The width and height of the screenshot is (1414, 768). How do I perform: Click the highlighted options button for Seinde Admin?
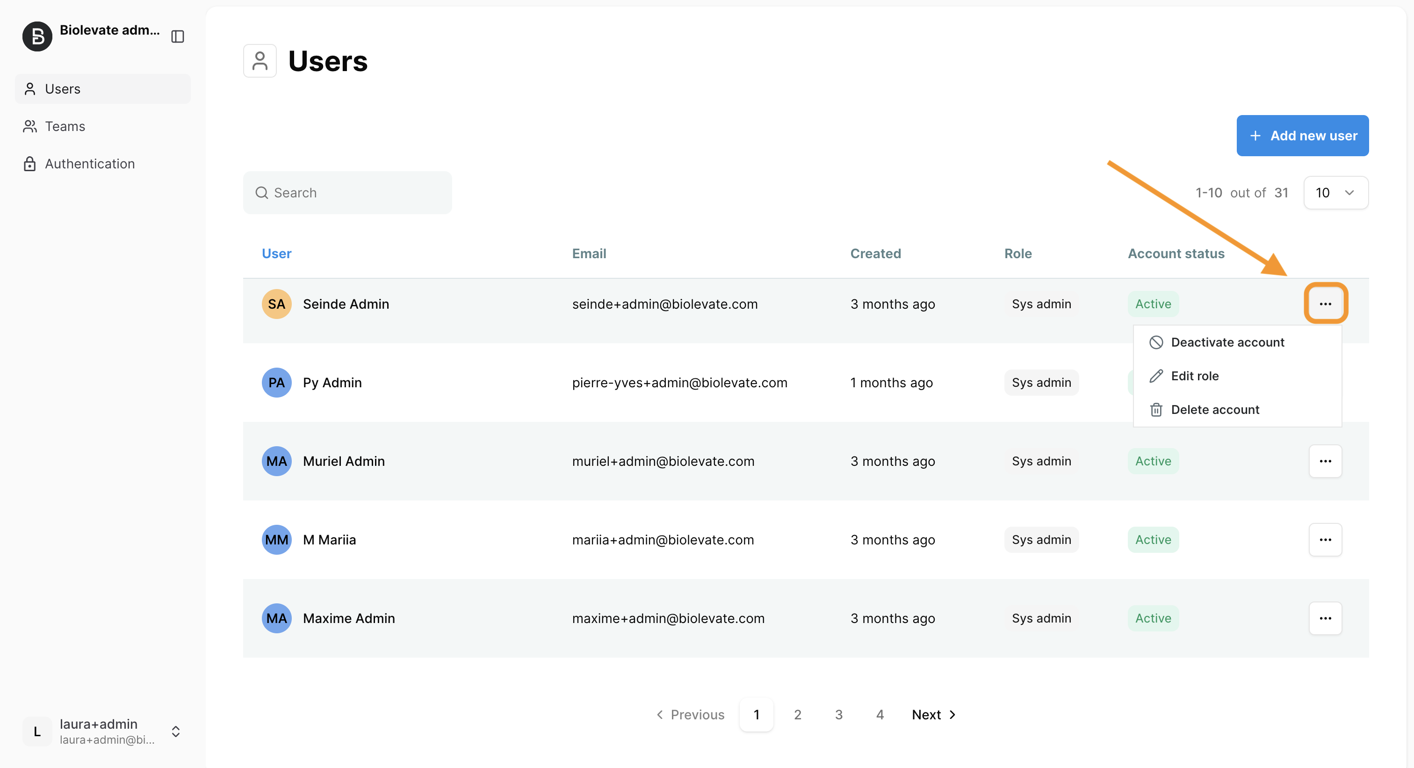coord(1325,304)
